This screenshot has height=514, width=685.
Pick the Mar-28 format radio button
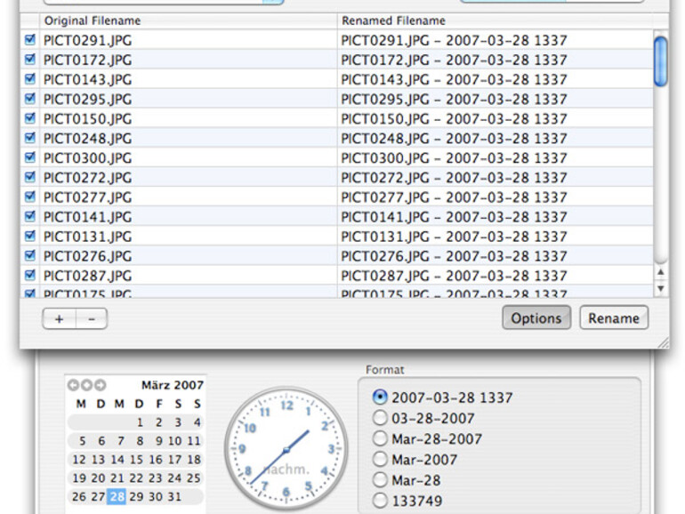[x=380, y=480]
